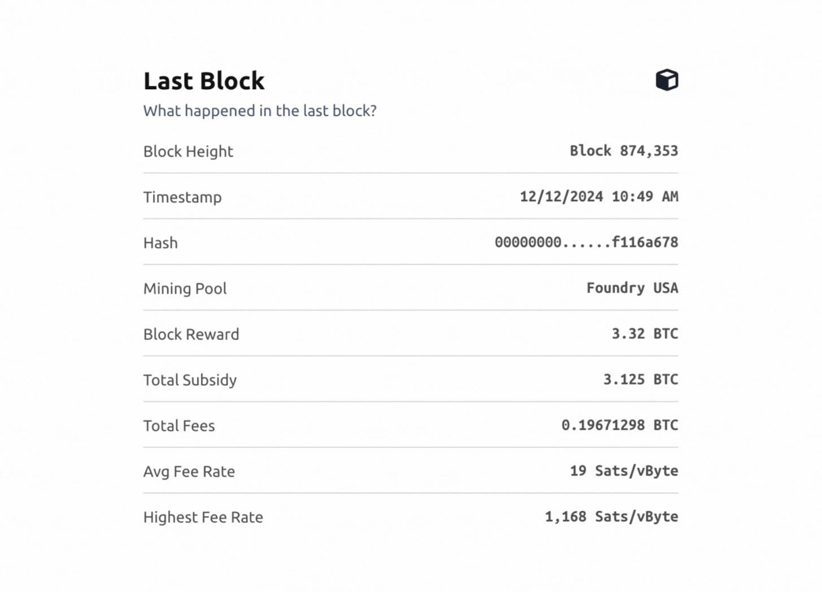Image resolution: width=822 pixels, height=592 pixels.
Task: Click the 3.125 BTC subsidy value
Action: coord(640,380)
